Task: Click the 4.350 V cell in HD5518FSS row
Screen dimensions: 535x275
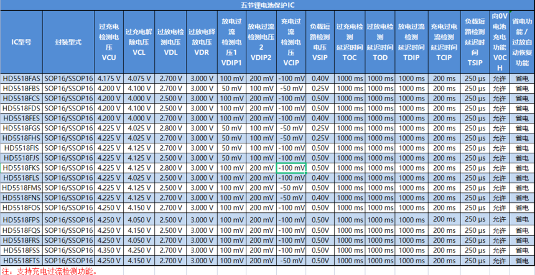Action: coord(109,250)
